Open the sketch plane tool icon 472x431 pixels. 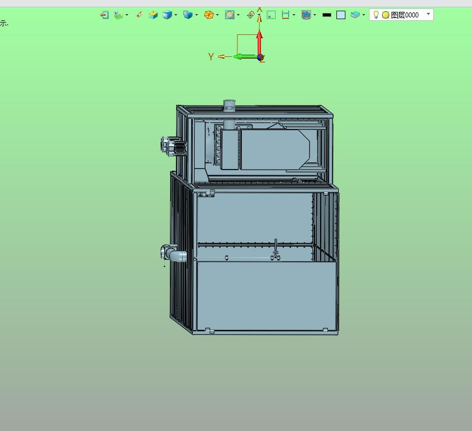[118, 15]
